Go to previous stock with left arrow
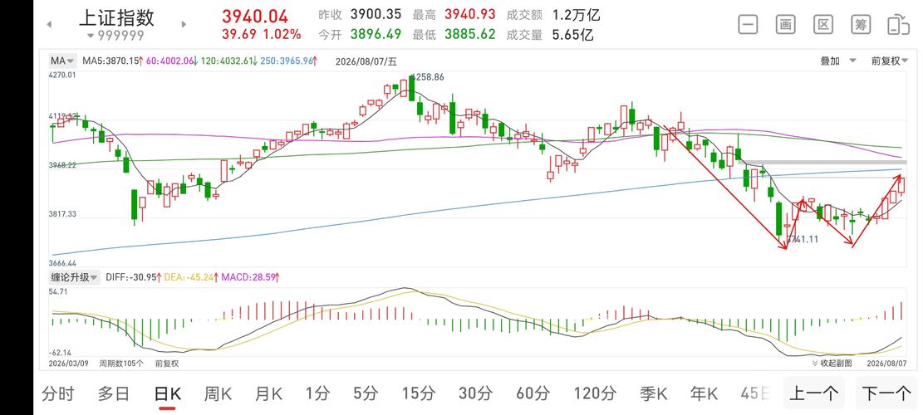923x415 pixels. [x=50, y=25]
